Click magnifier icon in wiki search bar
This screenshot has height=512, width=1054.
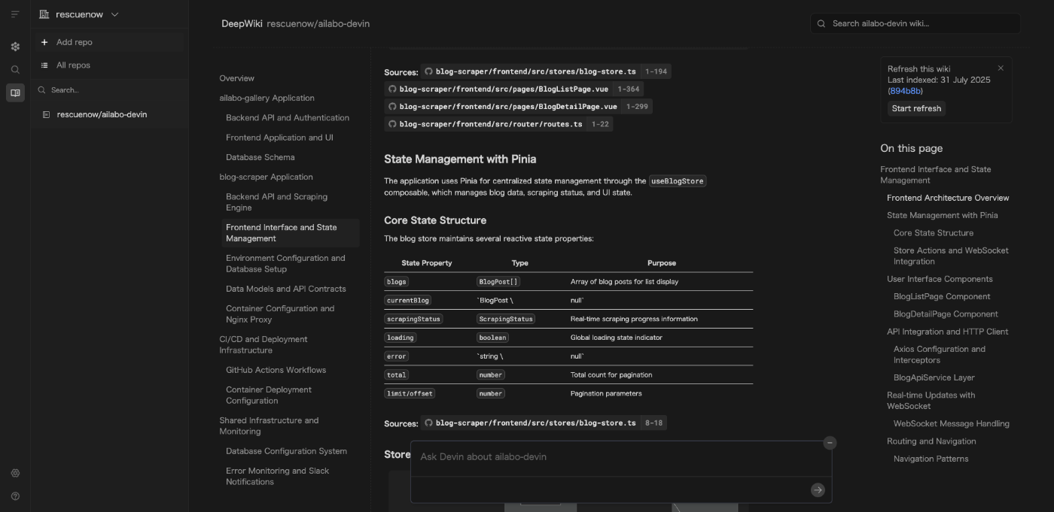[x=821, y=23]
